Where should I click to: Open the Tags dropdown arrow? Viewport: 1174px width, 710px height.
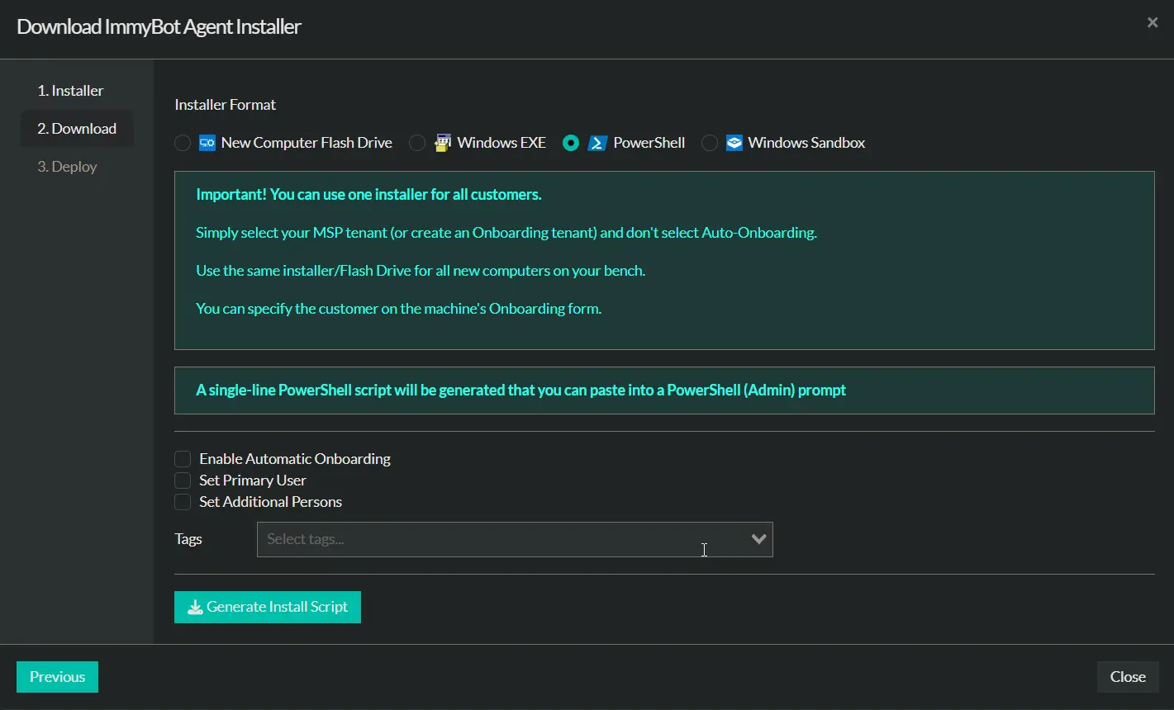point(758,539)
